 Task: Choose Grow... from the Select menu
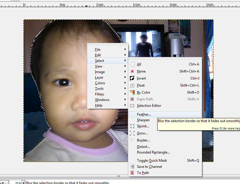point(165,133)
